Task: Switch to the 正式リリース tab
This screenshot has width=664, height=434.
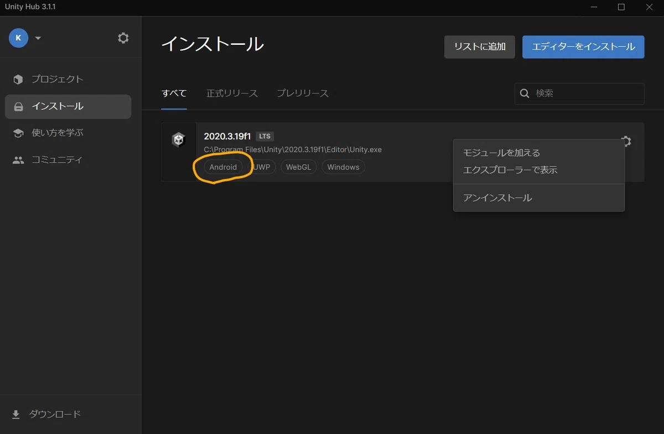Action: pyautogui.click(x=232, y=93)
